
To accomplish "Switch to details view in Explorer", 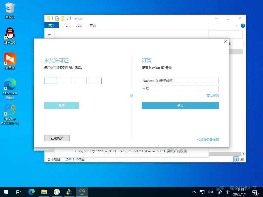I will (x=236, y=159).
